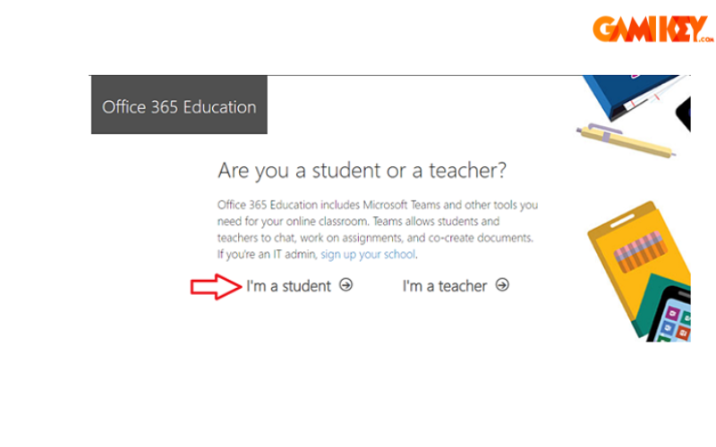This screenshot has width=716, height=447.
Task: Click the "Are you a student or a teacher?" heading
Action: [x=362, y=171]
